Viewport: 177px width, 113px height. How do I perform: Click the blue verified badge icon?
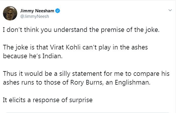coord(57,11)
